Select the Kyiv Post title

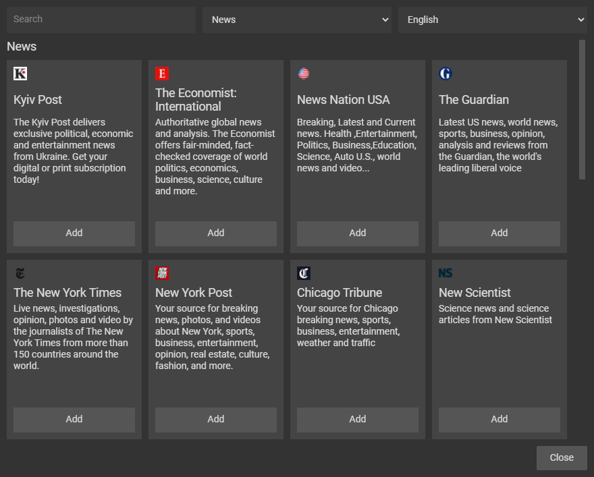coord(38,100)
